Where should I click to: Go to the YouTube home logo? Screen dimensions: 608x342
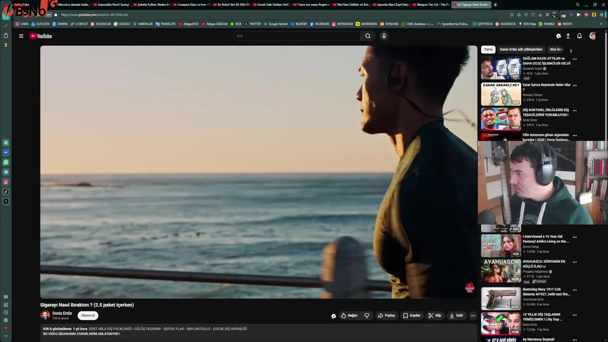tap(41, 36)
